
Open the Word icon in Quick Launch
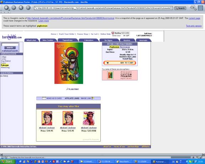32,162
